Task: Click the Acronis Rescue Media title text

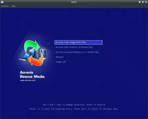Action: click(32, 75)
